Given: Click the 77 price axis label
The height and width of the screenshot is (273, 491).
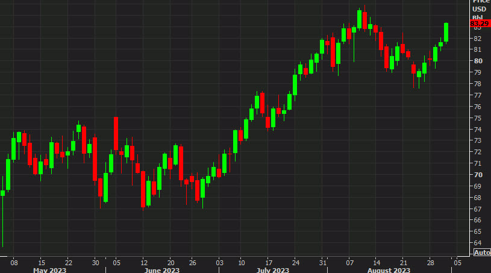Looking at the screenshot, I should click(478, 95).
